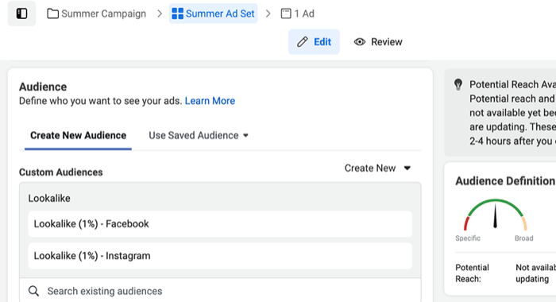556x302 pixels.
Task: Click the 1 Ad window icon
Action: [x=286, y=14]
